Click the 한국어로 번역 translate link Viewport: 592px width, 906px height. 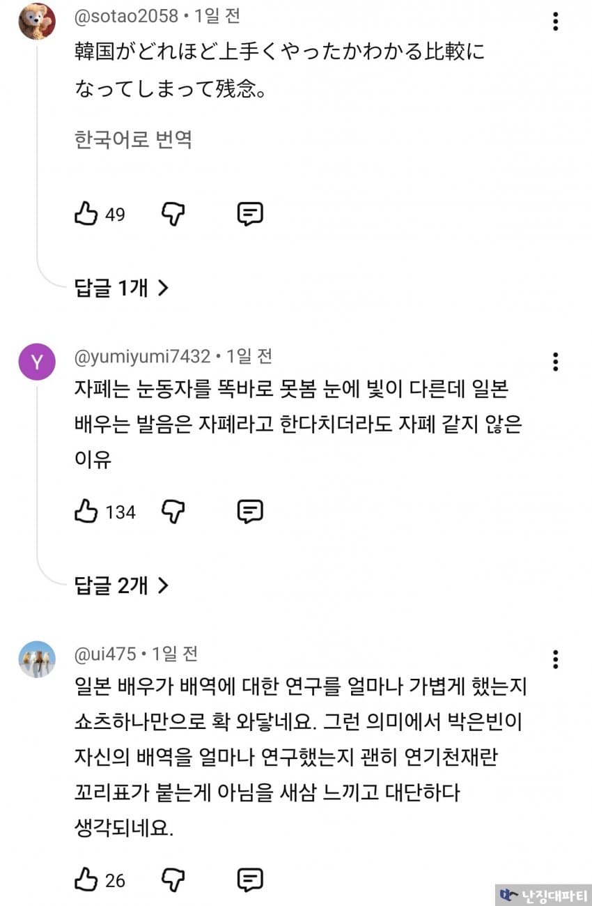point(133,140)
